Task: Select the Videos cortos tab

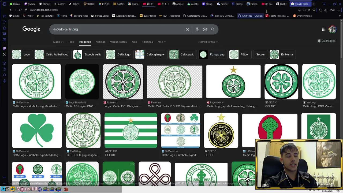Action: 118,42
